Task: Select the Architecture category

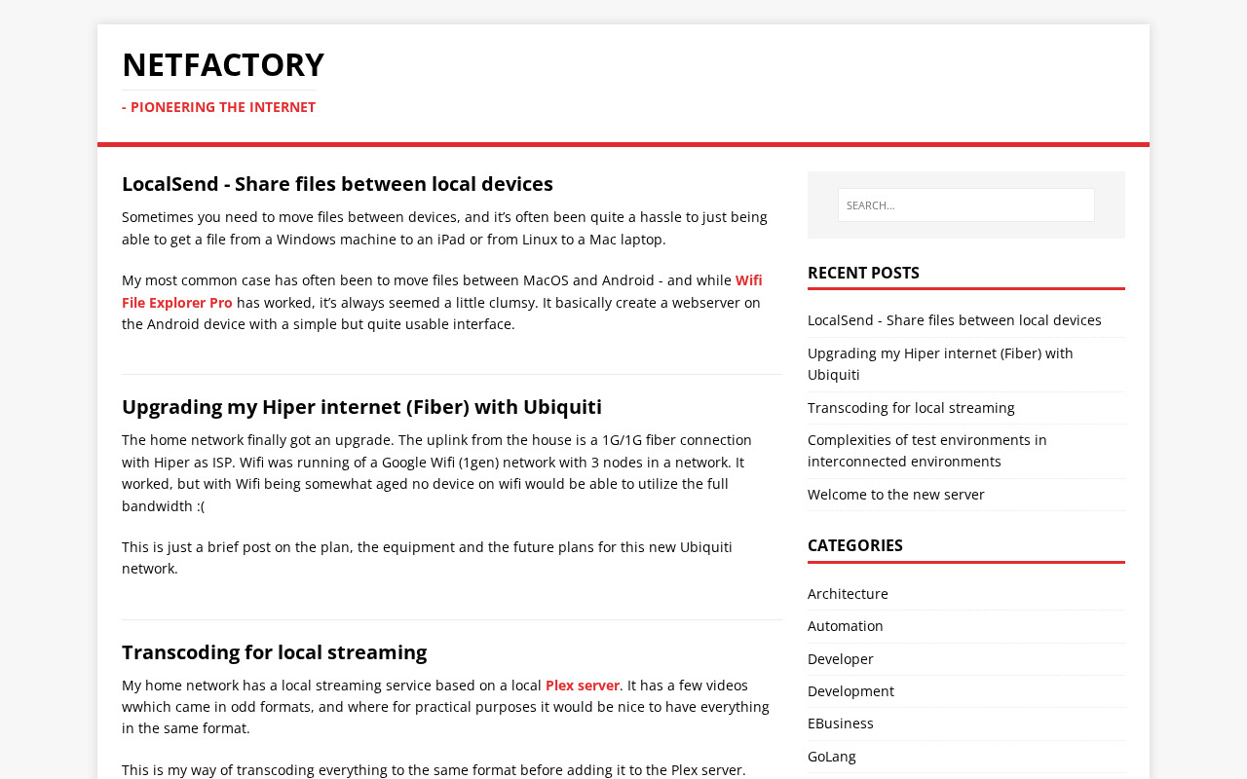Action: [x=848, y=594]
